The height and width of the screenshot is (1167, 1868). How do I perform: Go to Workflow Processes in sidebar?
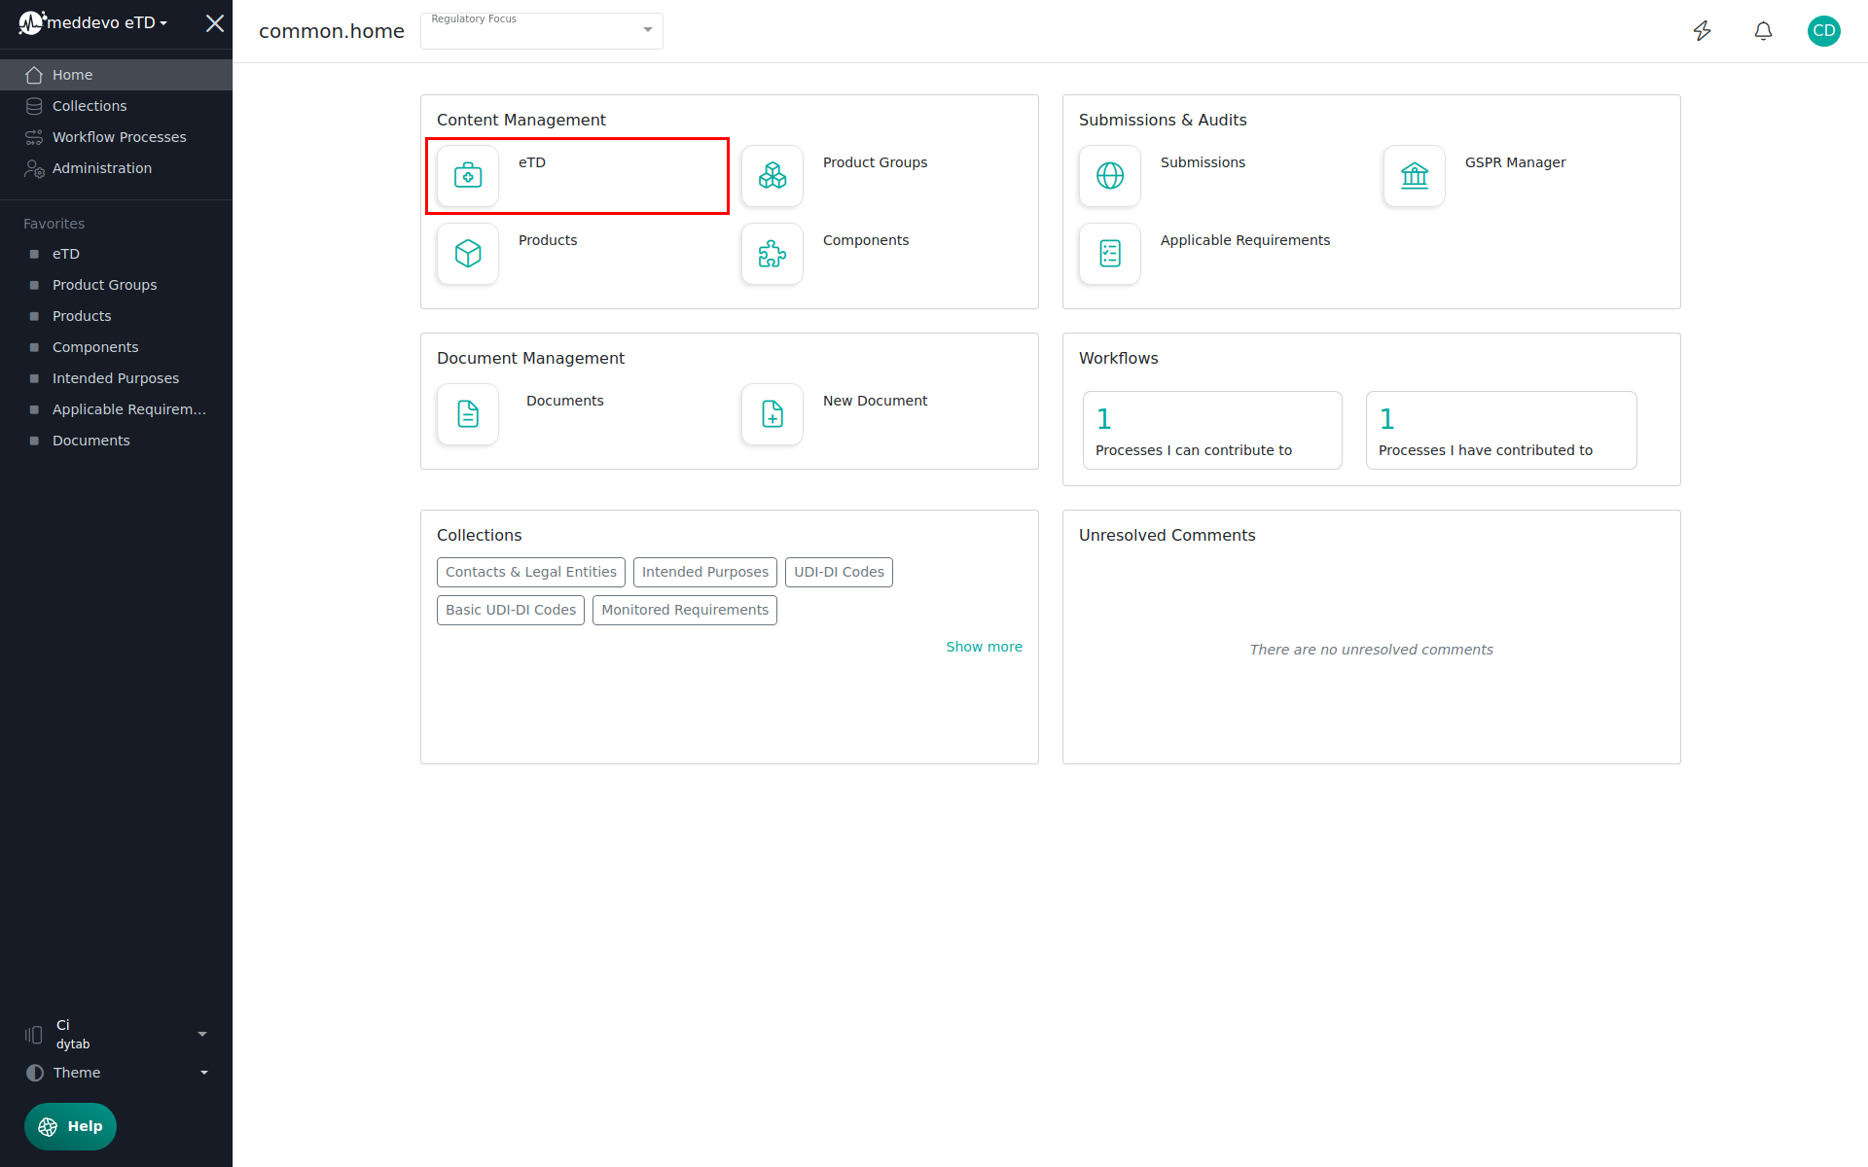119,137
